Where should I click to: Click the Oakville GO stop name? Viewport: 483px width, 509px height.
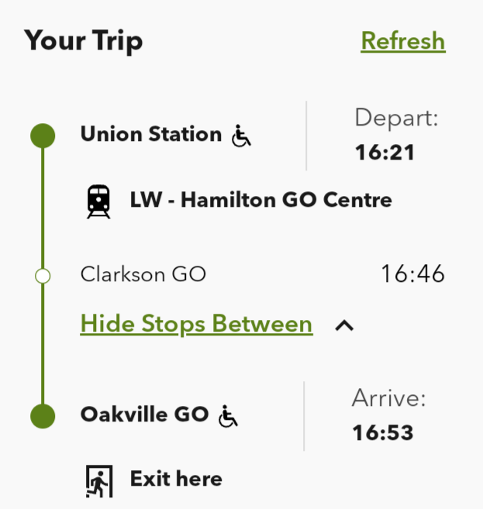pos(145,414)
